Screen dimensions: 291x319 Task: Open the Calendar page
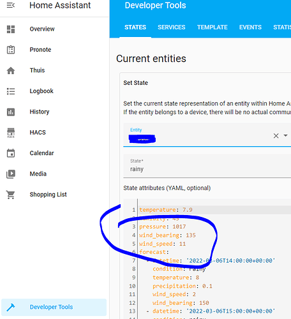tap(42, 153)
